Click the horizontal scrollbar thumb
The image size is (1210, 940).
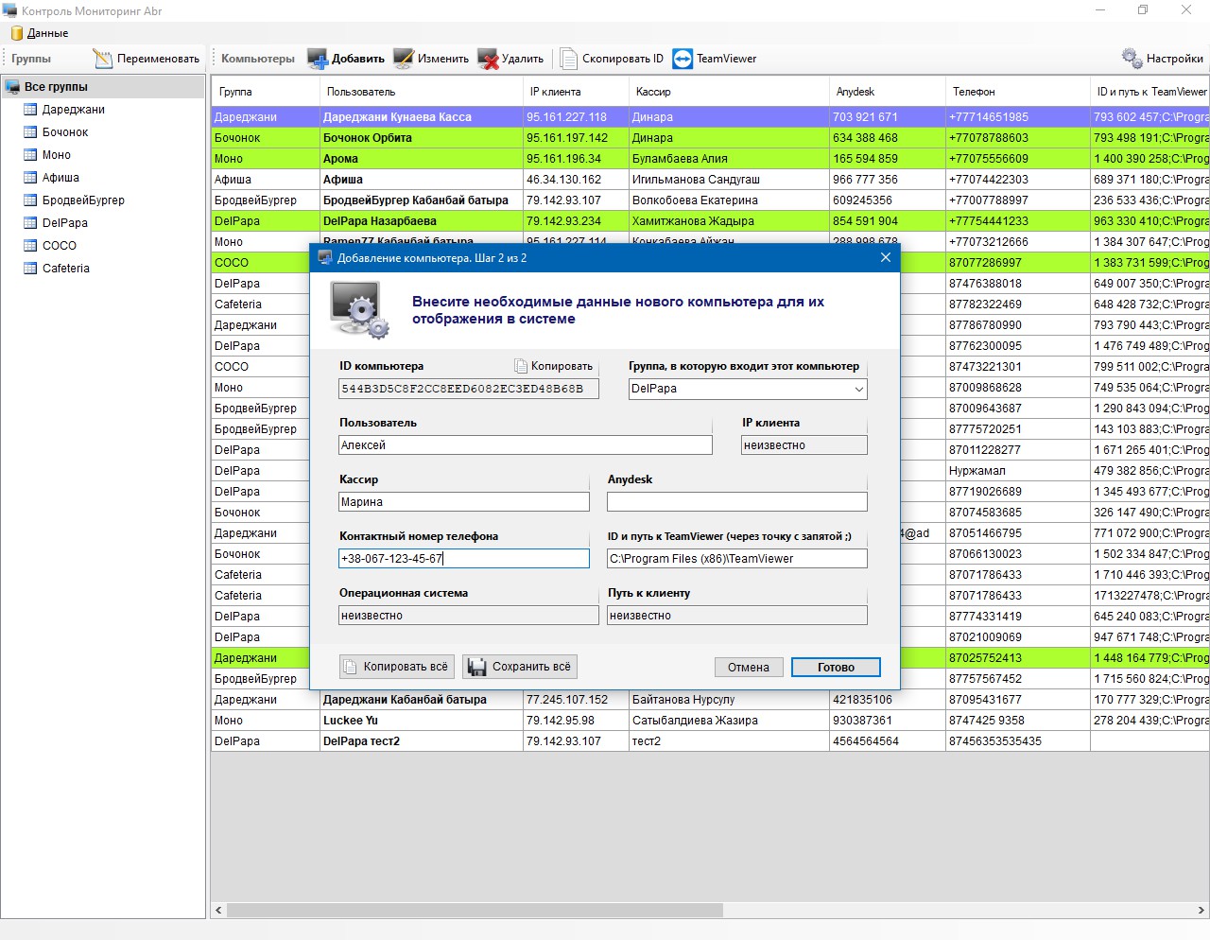[475, 910]
